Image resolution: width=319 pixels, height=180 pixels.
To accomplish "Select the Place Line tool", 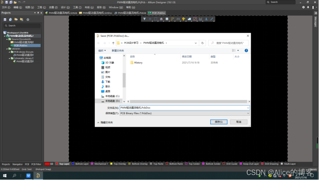I will tap(212, 19).
